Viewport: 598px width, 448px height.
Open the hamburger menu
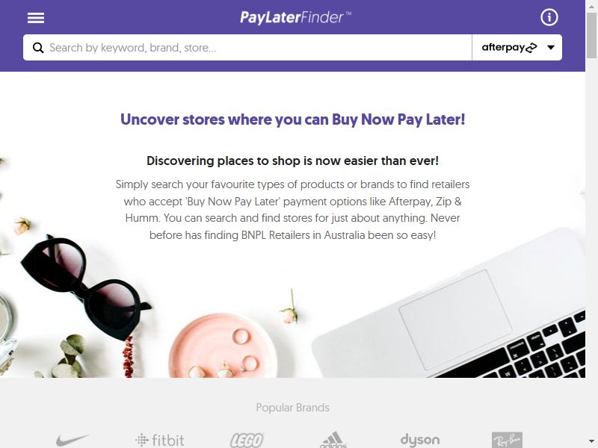[36, 17]
